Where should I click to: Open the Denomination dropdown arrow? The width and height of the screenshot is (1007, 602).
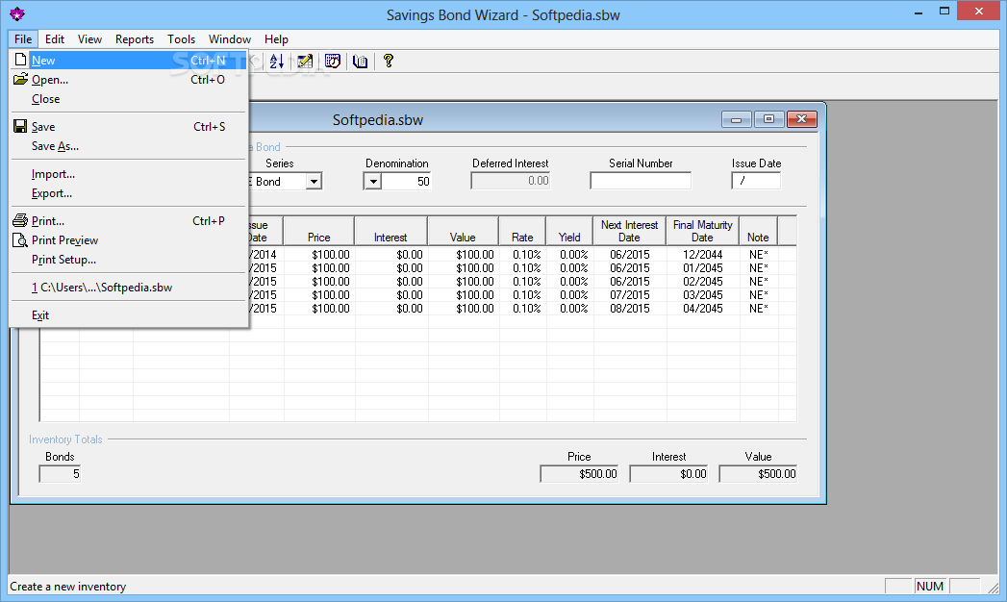[373, 182]
